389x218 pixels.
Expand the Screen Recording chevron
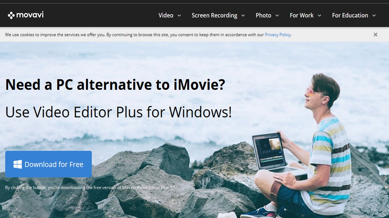243,16
